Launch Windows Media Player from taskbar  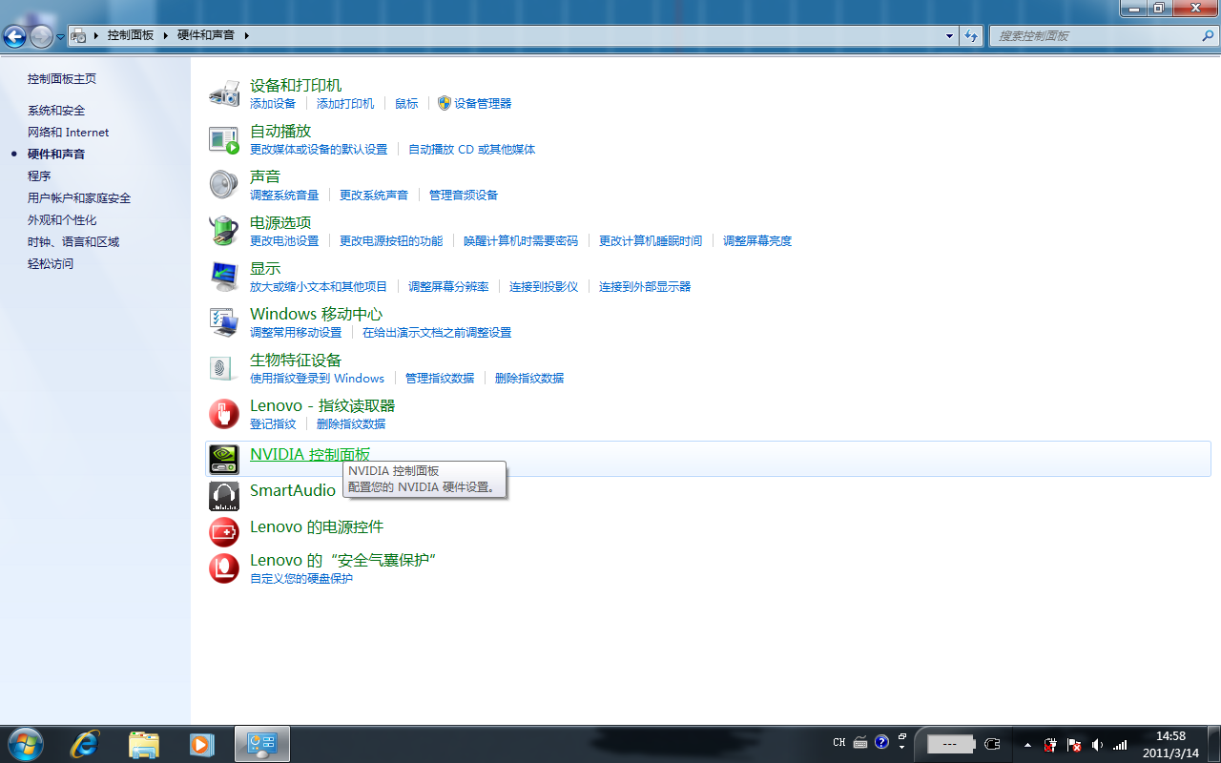pos(201,744)
